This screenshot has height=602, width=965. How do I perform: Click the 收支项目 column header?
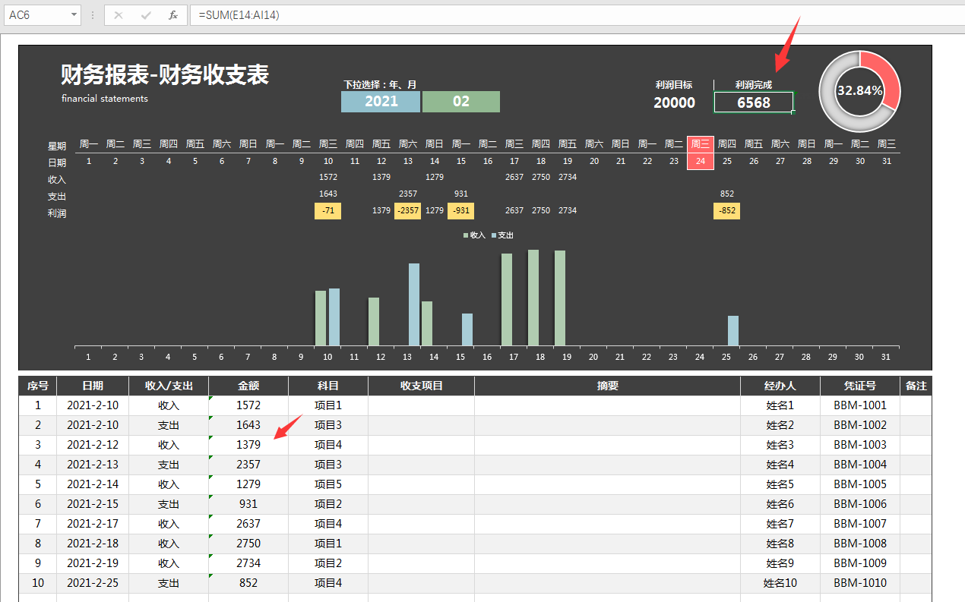(422, 386)
